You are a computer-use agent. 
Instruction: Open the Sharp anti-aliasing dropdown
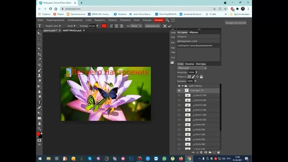point(136,26)
